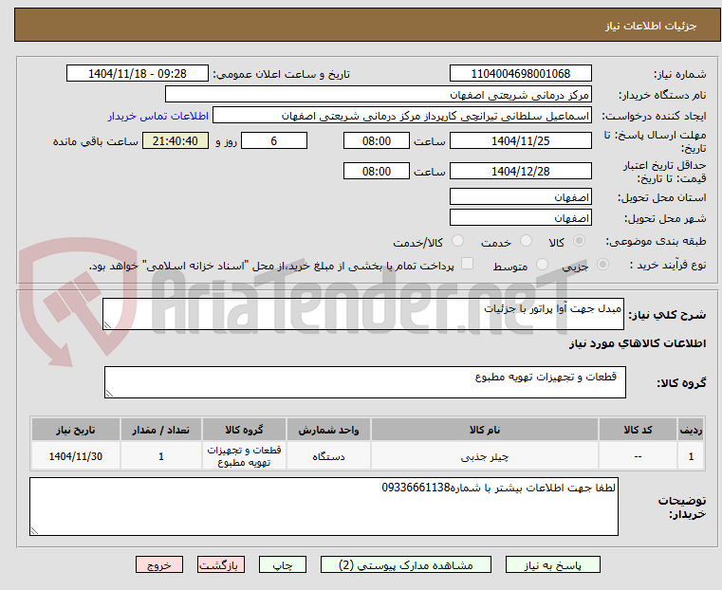This screenshot has height=590, width=722.
Task: Click the response deadline date 1404/11/25
Action: coord(520,140)
